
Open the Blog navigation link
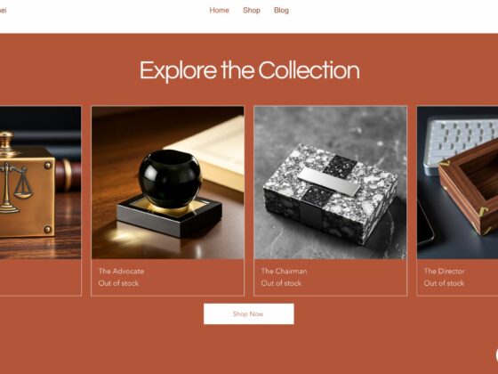tap(281, 10)
